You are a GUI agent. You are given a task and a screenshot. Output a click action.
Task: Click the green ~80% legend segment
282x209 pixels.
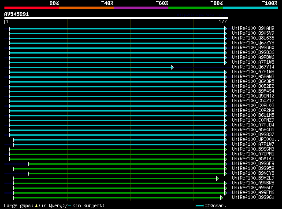click(196, 8)
